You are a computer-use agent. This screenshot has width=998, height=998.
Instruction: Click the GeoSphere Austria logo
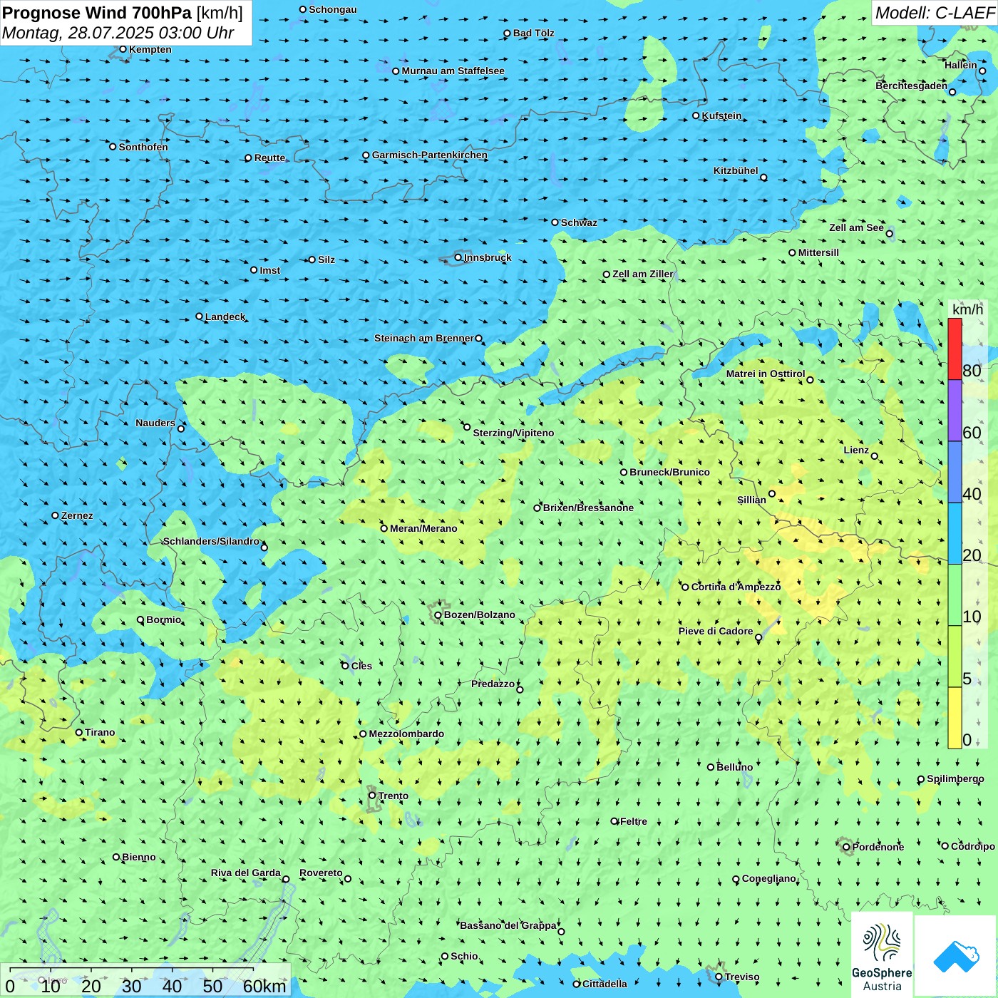click(882, 956)
